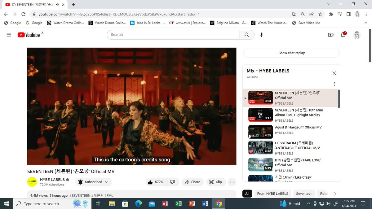Open more actions three-dot menu below video
This screenshot has width=372, height=209.
point(232,182)
